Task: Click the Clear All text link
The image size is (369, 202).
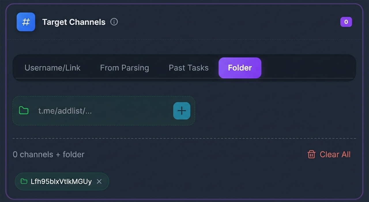Action: coord(335,154)
